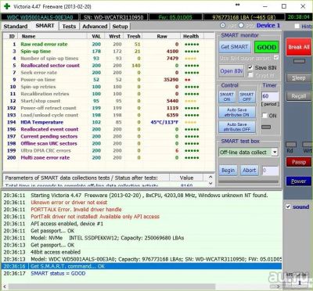
Task: Select the API radio button
Action: point(223,26)
